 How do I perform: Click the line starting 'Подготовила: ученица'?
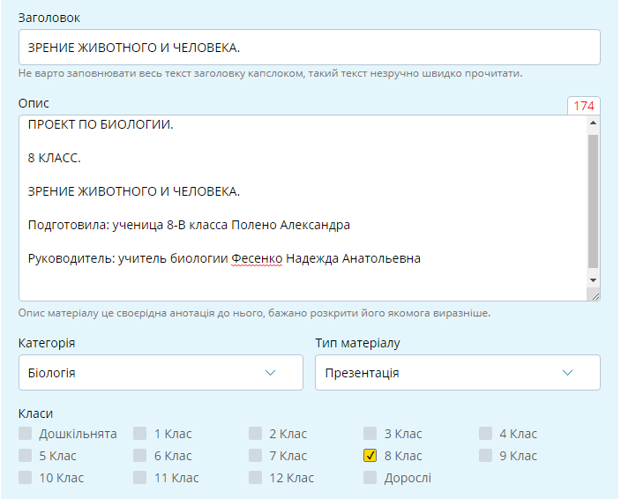pos(189,225)
